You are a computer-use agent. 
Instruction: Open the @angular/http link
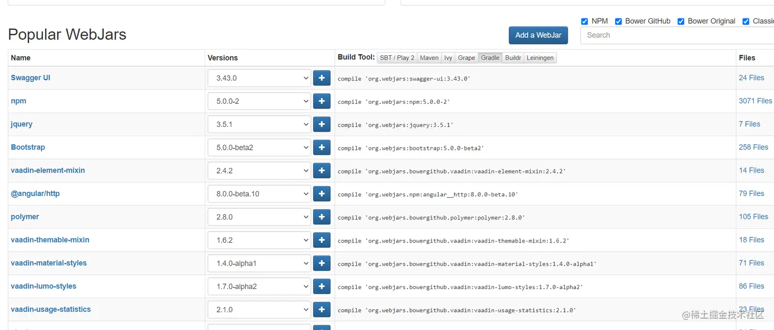35,193
